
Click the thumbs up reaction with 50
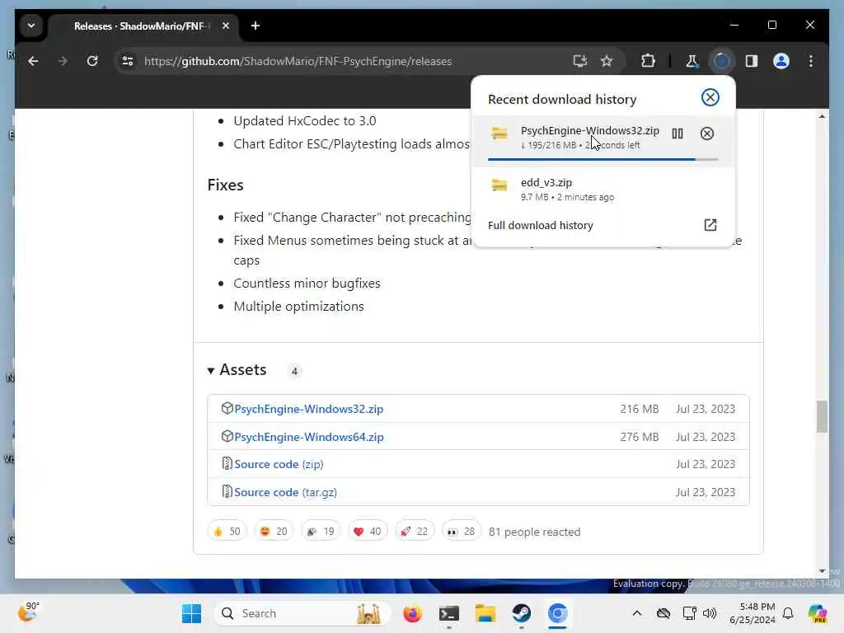pyautogui.click(x=227, y=532)
